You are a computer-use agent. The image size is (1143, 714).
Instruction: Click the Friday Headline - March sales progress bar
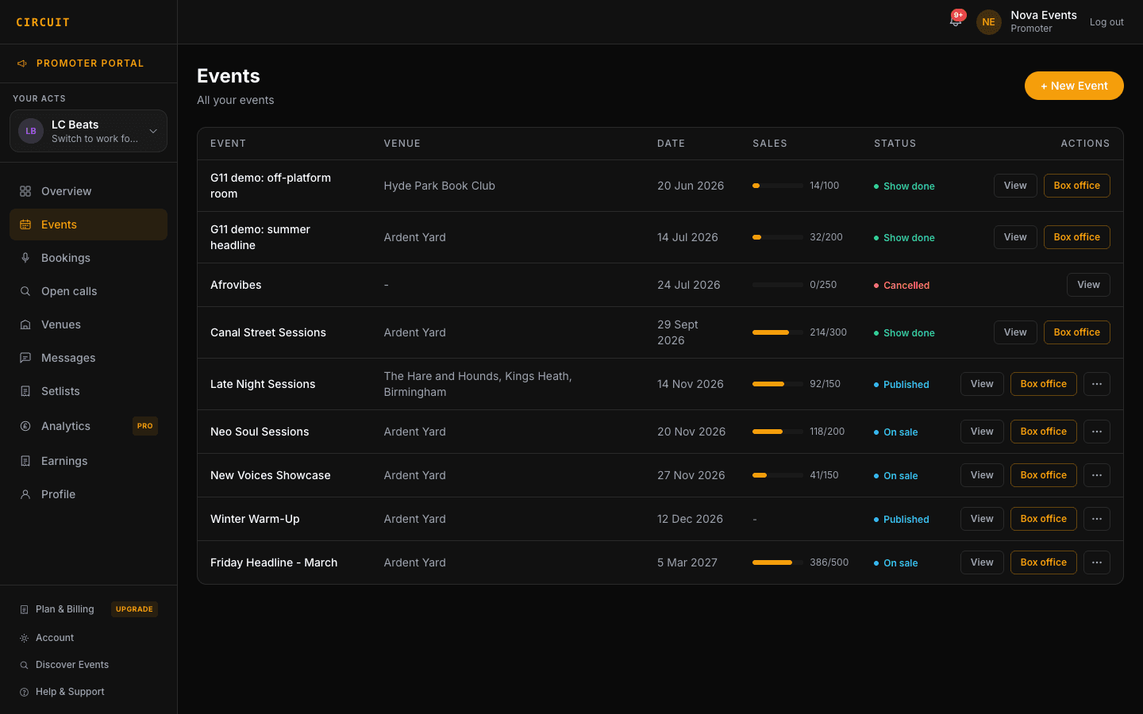778,562
